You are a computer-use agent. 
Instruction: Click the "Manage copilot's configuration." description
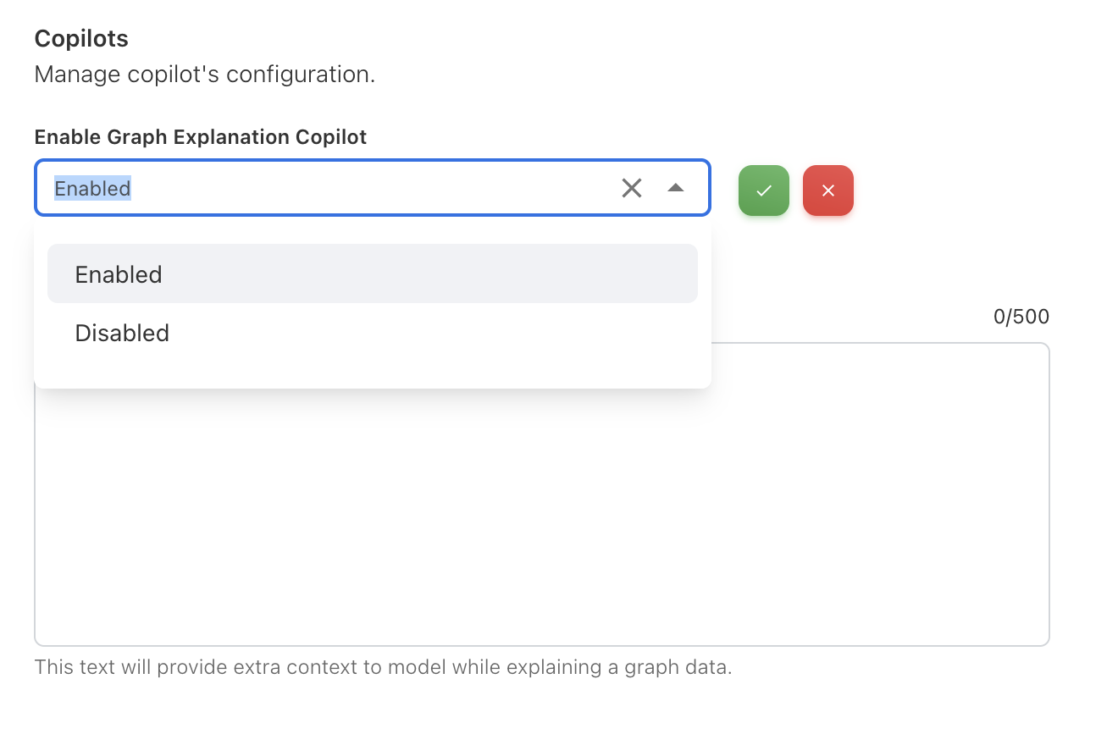click(205, 74)
